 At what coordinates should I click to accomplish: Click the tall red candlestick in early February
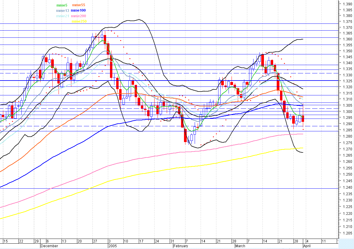[185, 135]
